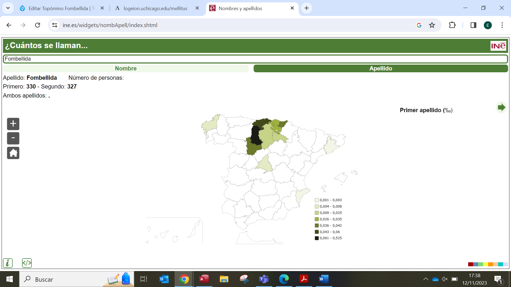
Task: Select the dark red color swatch
Action: (x=470, y=264)
